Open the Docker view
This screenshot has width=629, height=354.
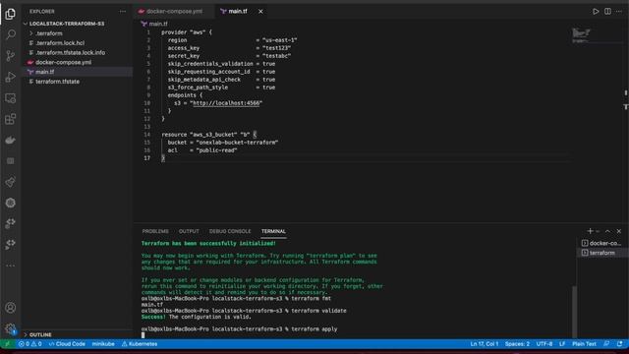[x=11, y=140]
